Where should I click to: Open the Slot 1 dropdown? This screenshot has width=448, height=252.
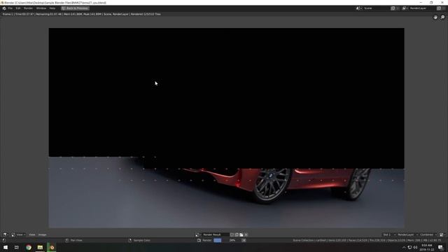pos(389,234)
